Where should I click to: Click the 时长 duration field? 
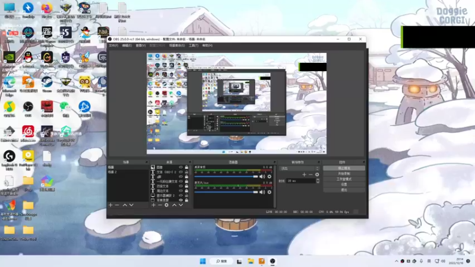point(301,181)
